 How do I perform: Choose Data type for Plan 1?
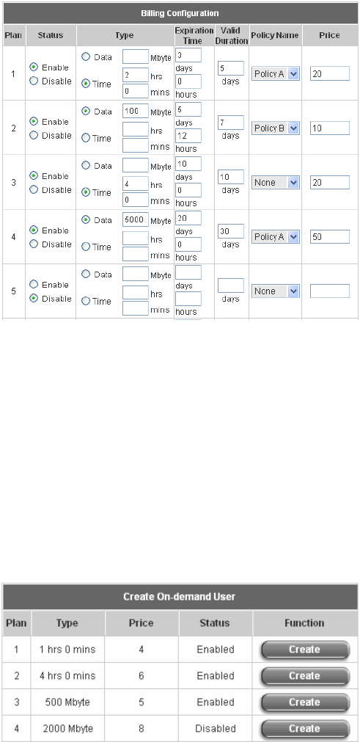click(x=86, y=57)
